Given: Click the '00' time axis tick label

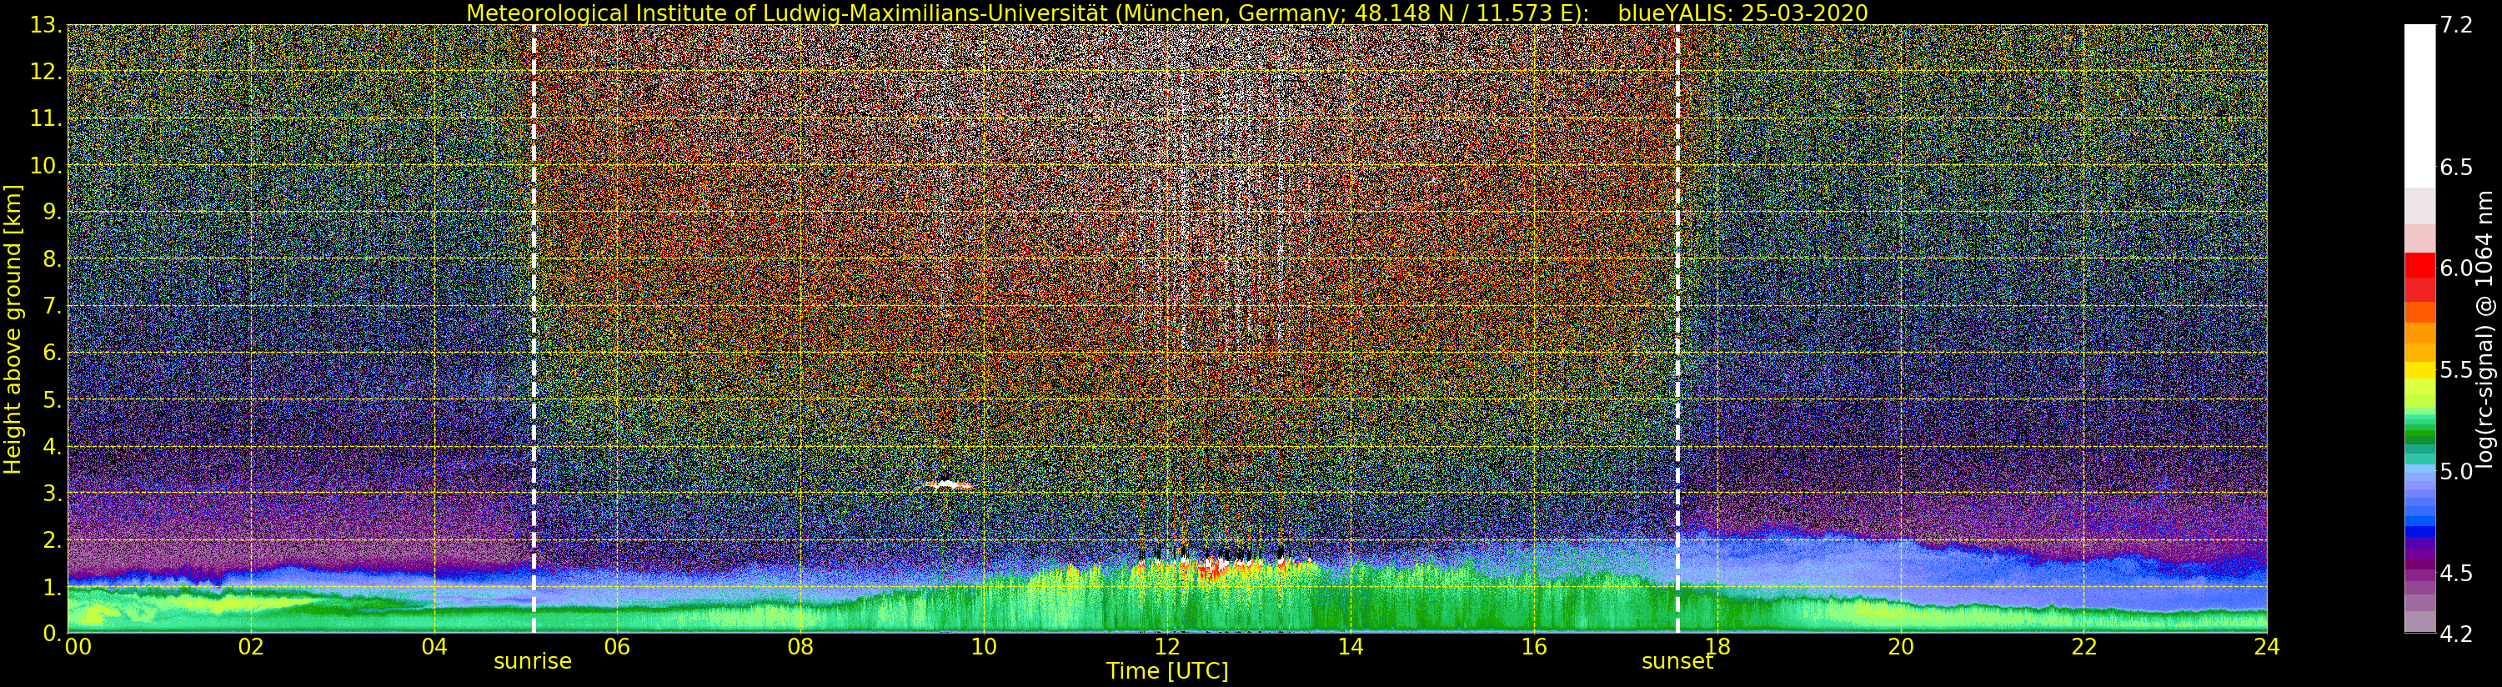Looking at the screenshot, I should click(x=78, y=647).
